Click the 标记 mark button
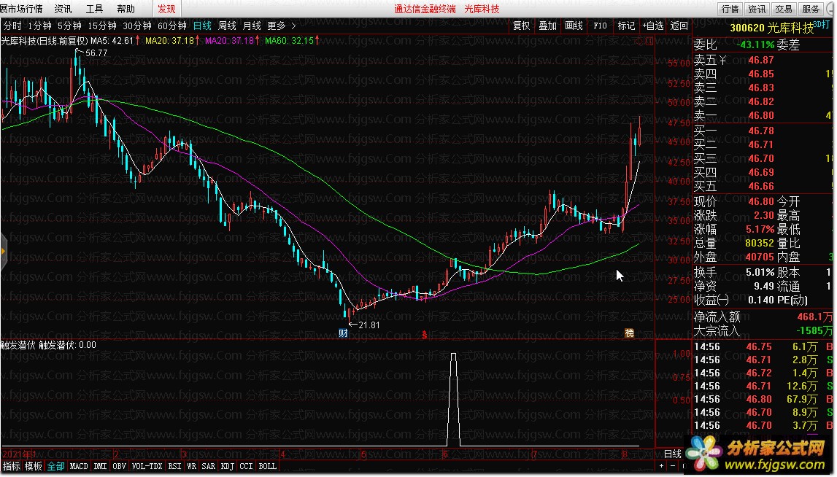Screen dimensions: 837x477 tap(626, 26)
